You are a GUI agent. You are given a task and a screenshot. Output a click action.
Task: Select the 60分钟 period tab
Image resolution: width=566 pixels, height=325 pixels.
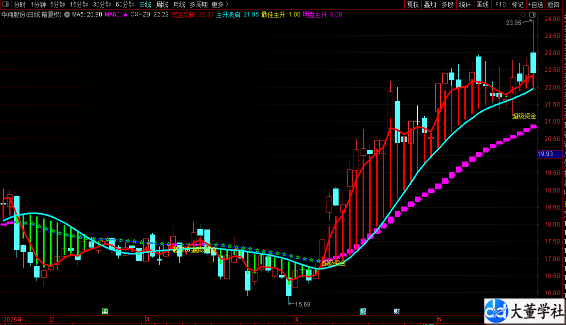pos(125,4)
